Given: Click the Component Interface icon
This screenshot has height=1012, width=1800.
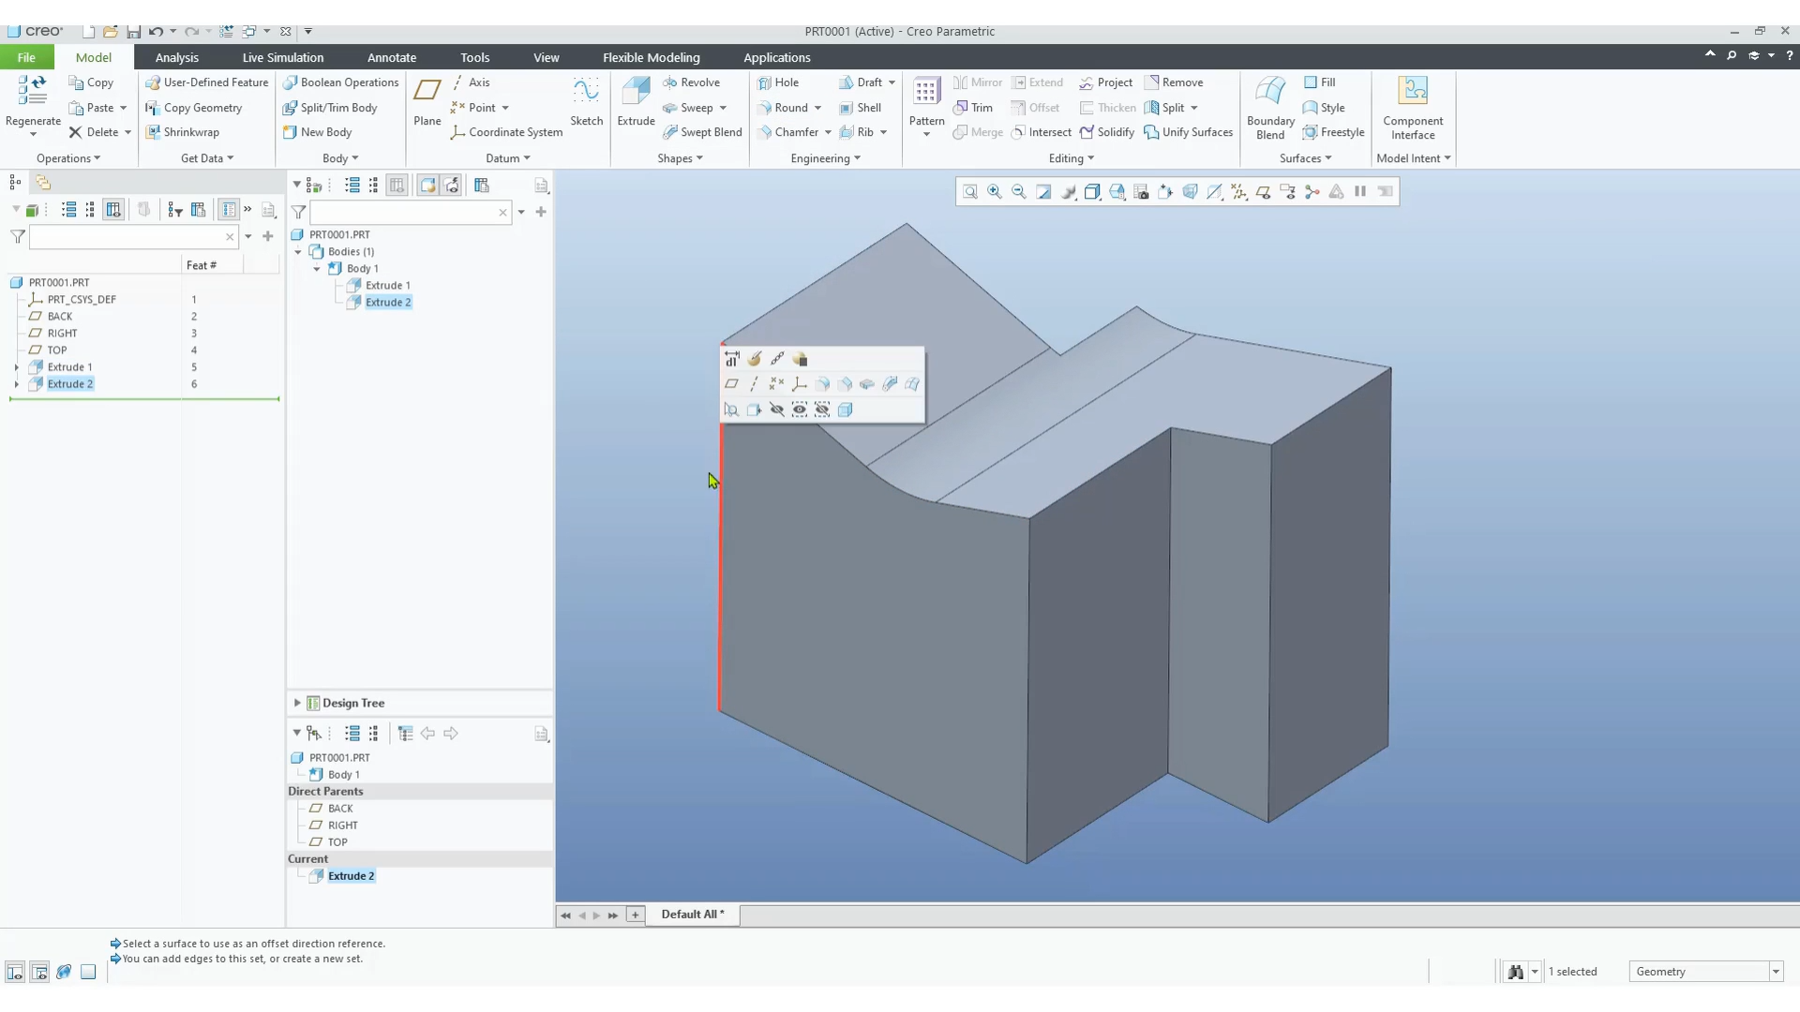Looking at the screenshot, I should (1413, 90).
